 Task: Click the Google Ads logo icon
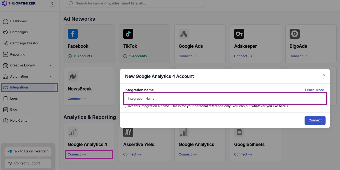click(x=184, y=34)
